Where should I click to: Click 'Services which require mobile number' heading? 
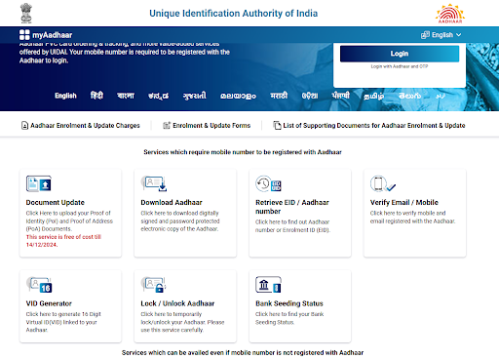(243, 152)
